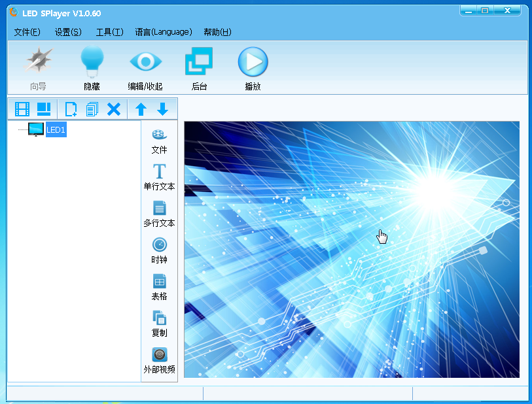Open the 设置(S) menu
Image resolution: width=532 pixels, height=404 pixels.
click(68, 32)
